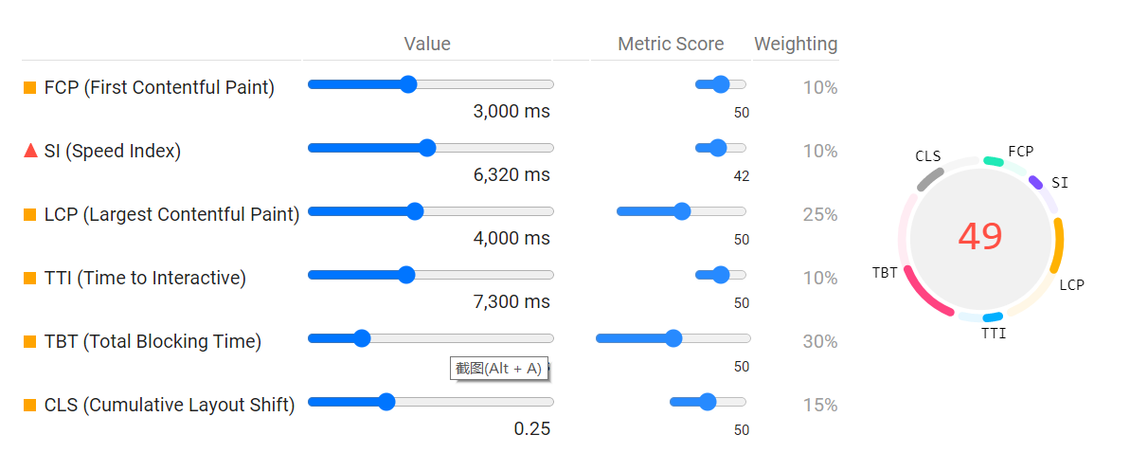
Task: Click the orange LCP arc on gauge
Action: [x=1058, y=245]
